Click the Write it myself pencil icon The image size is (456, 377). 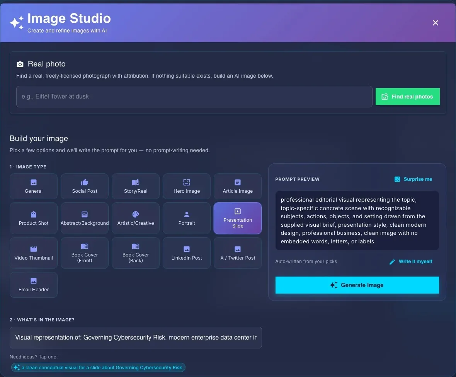[392, 262]
